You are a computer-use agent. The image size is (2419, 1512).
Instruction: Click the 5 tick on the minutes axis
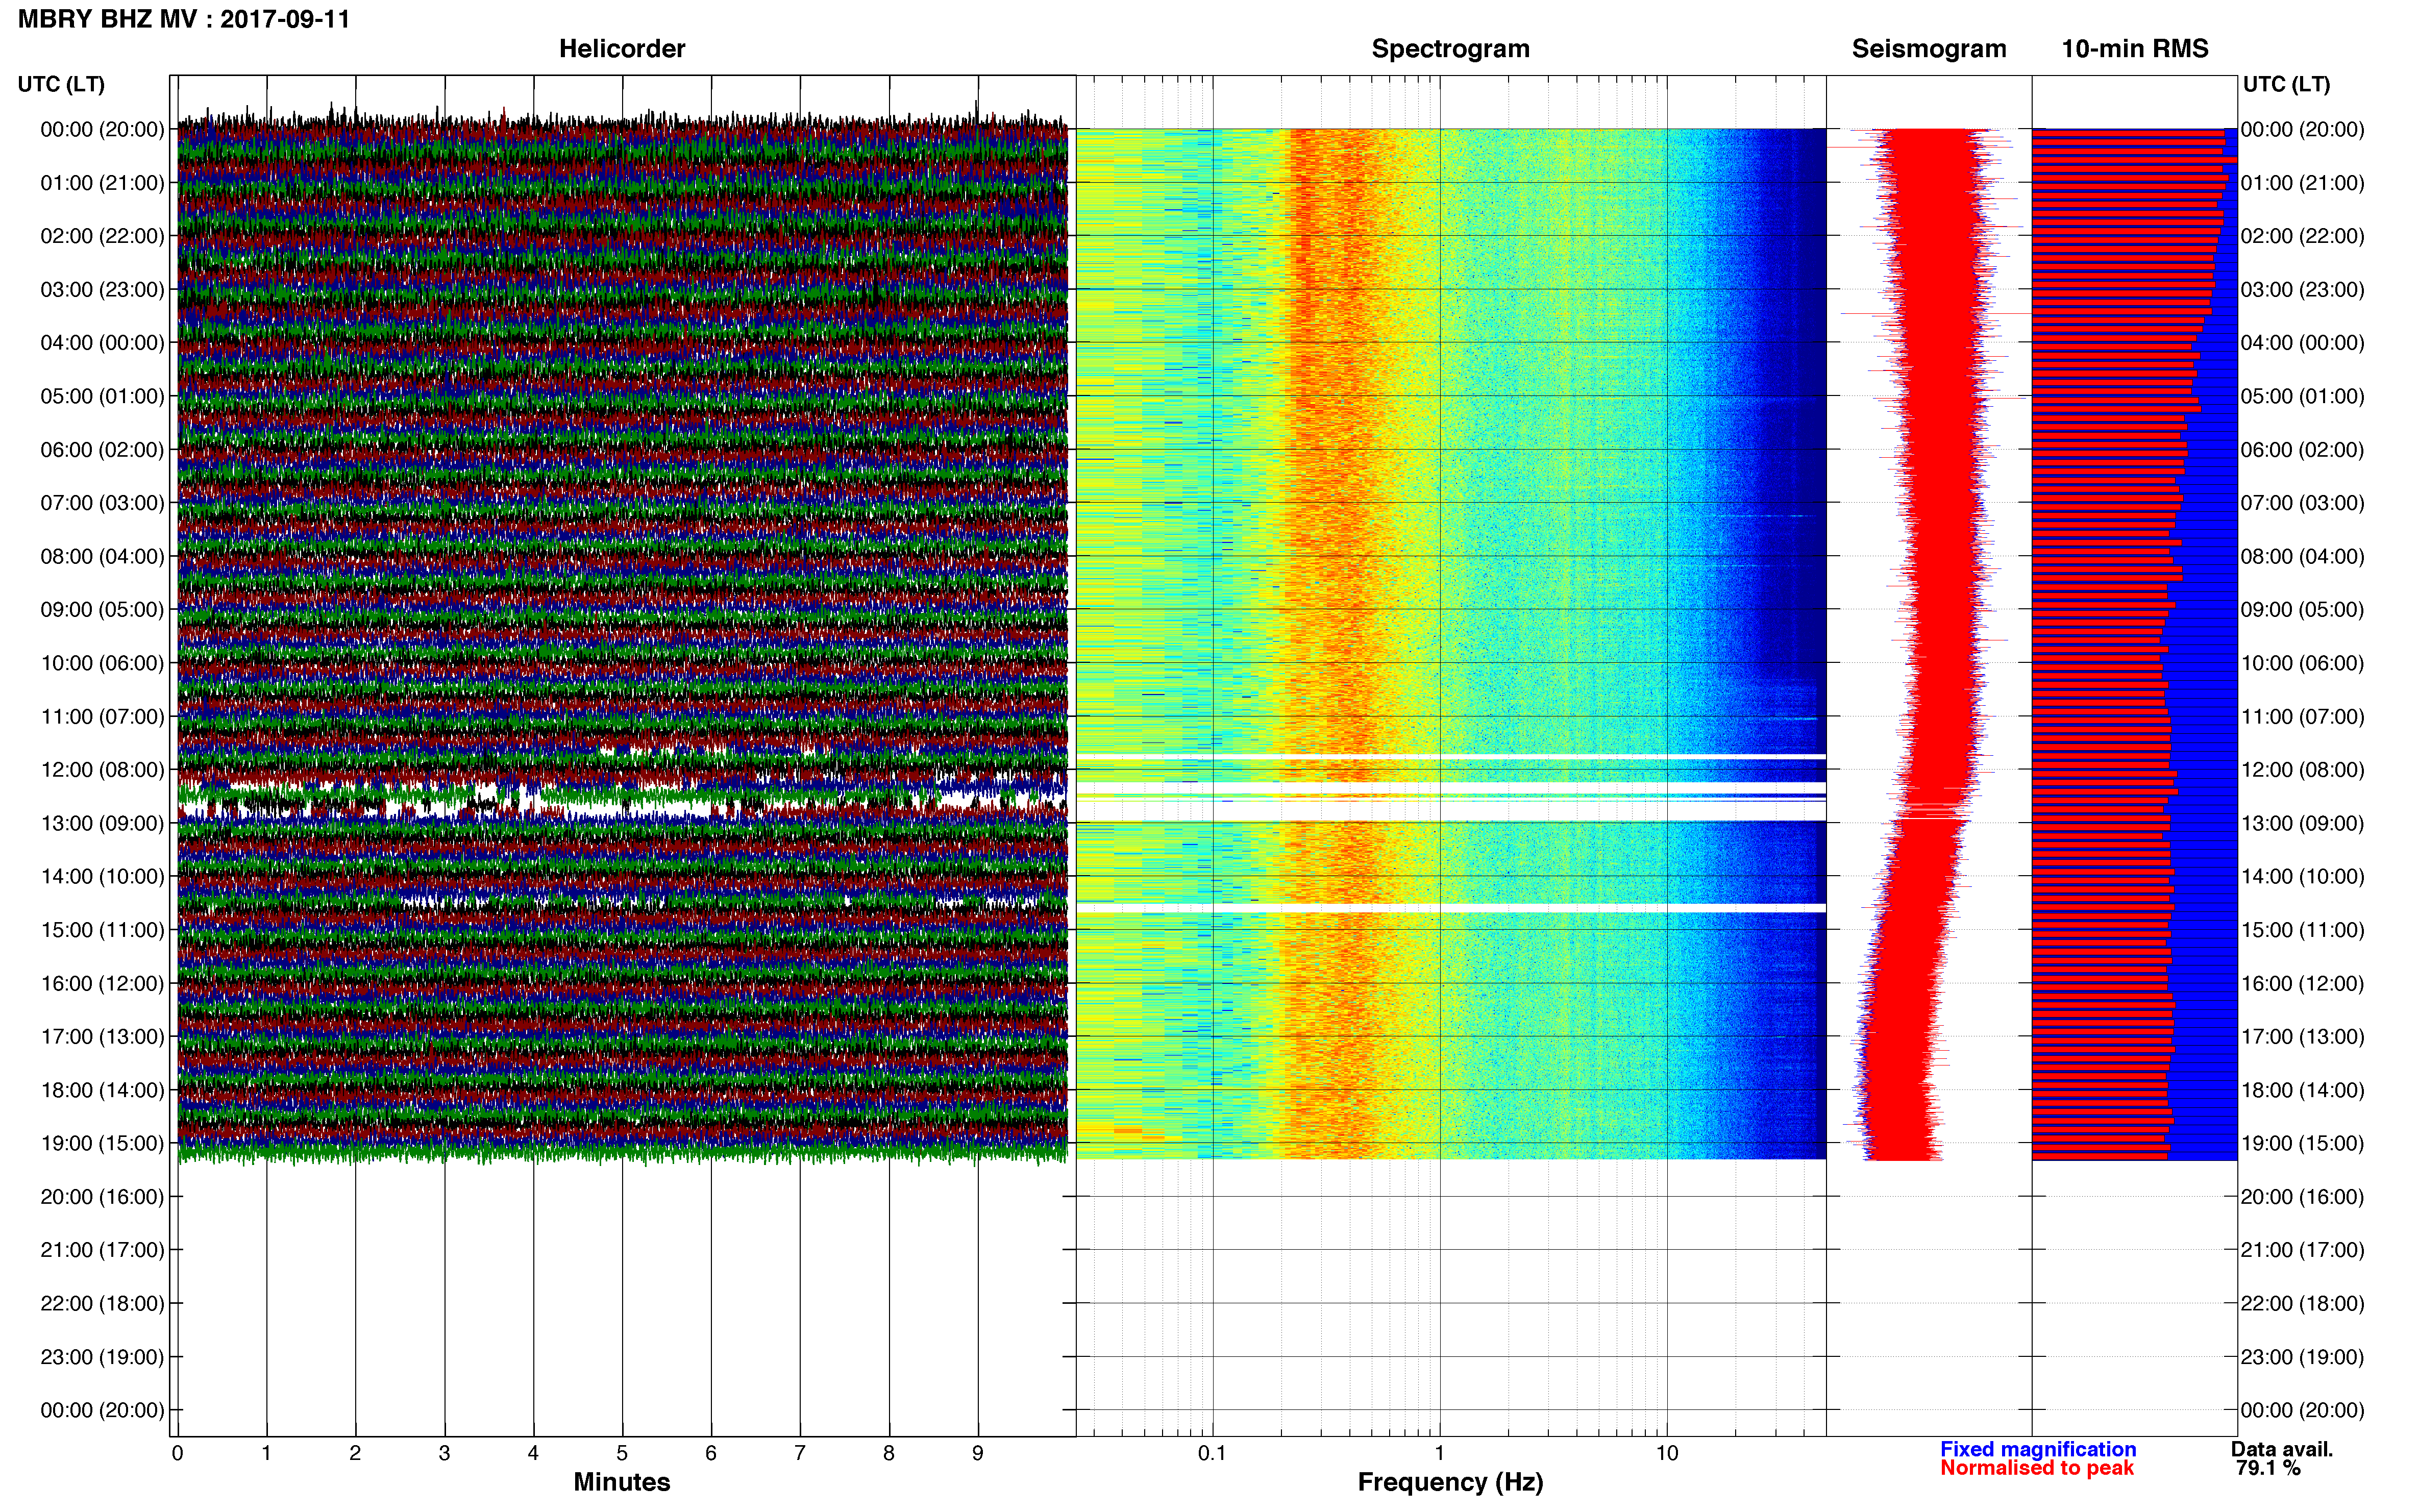tap(622, 1453)
